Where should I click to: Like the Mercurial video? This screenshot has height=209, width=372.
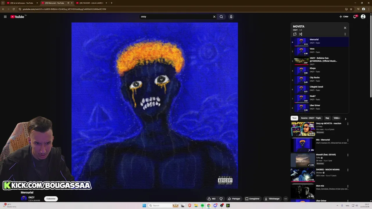click(211, 199)
